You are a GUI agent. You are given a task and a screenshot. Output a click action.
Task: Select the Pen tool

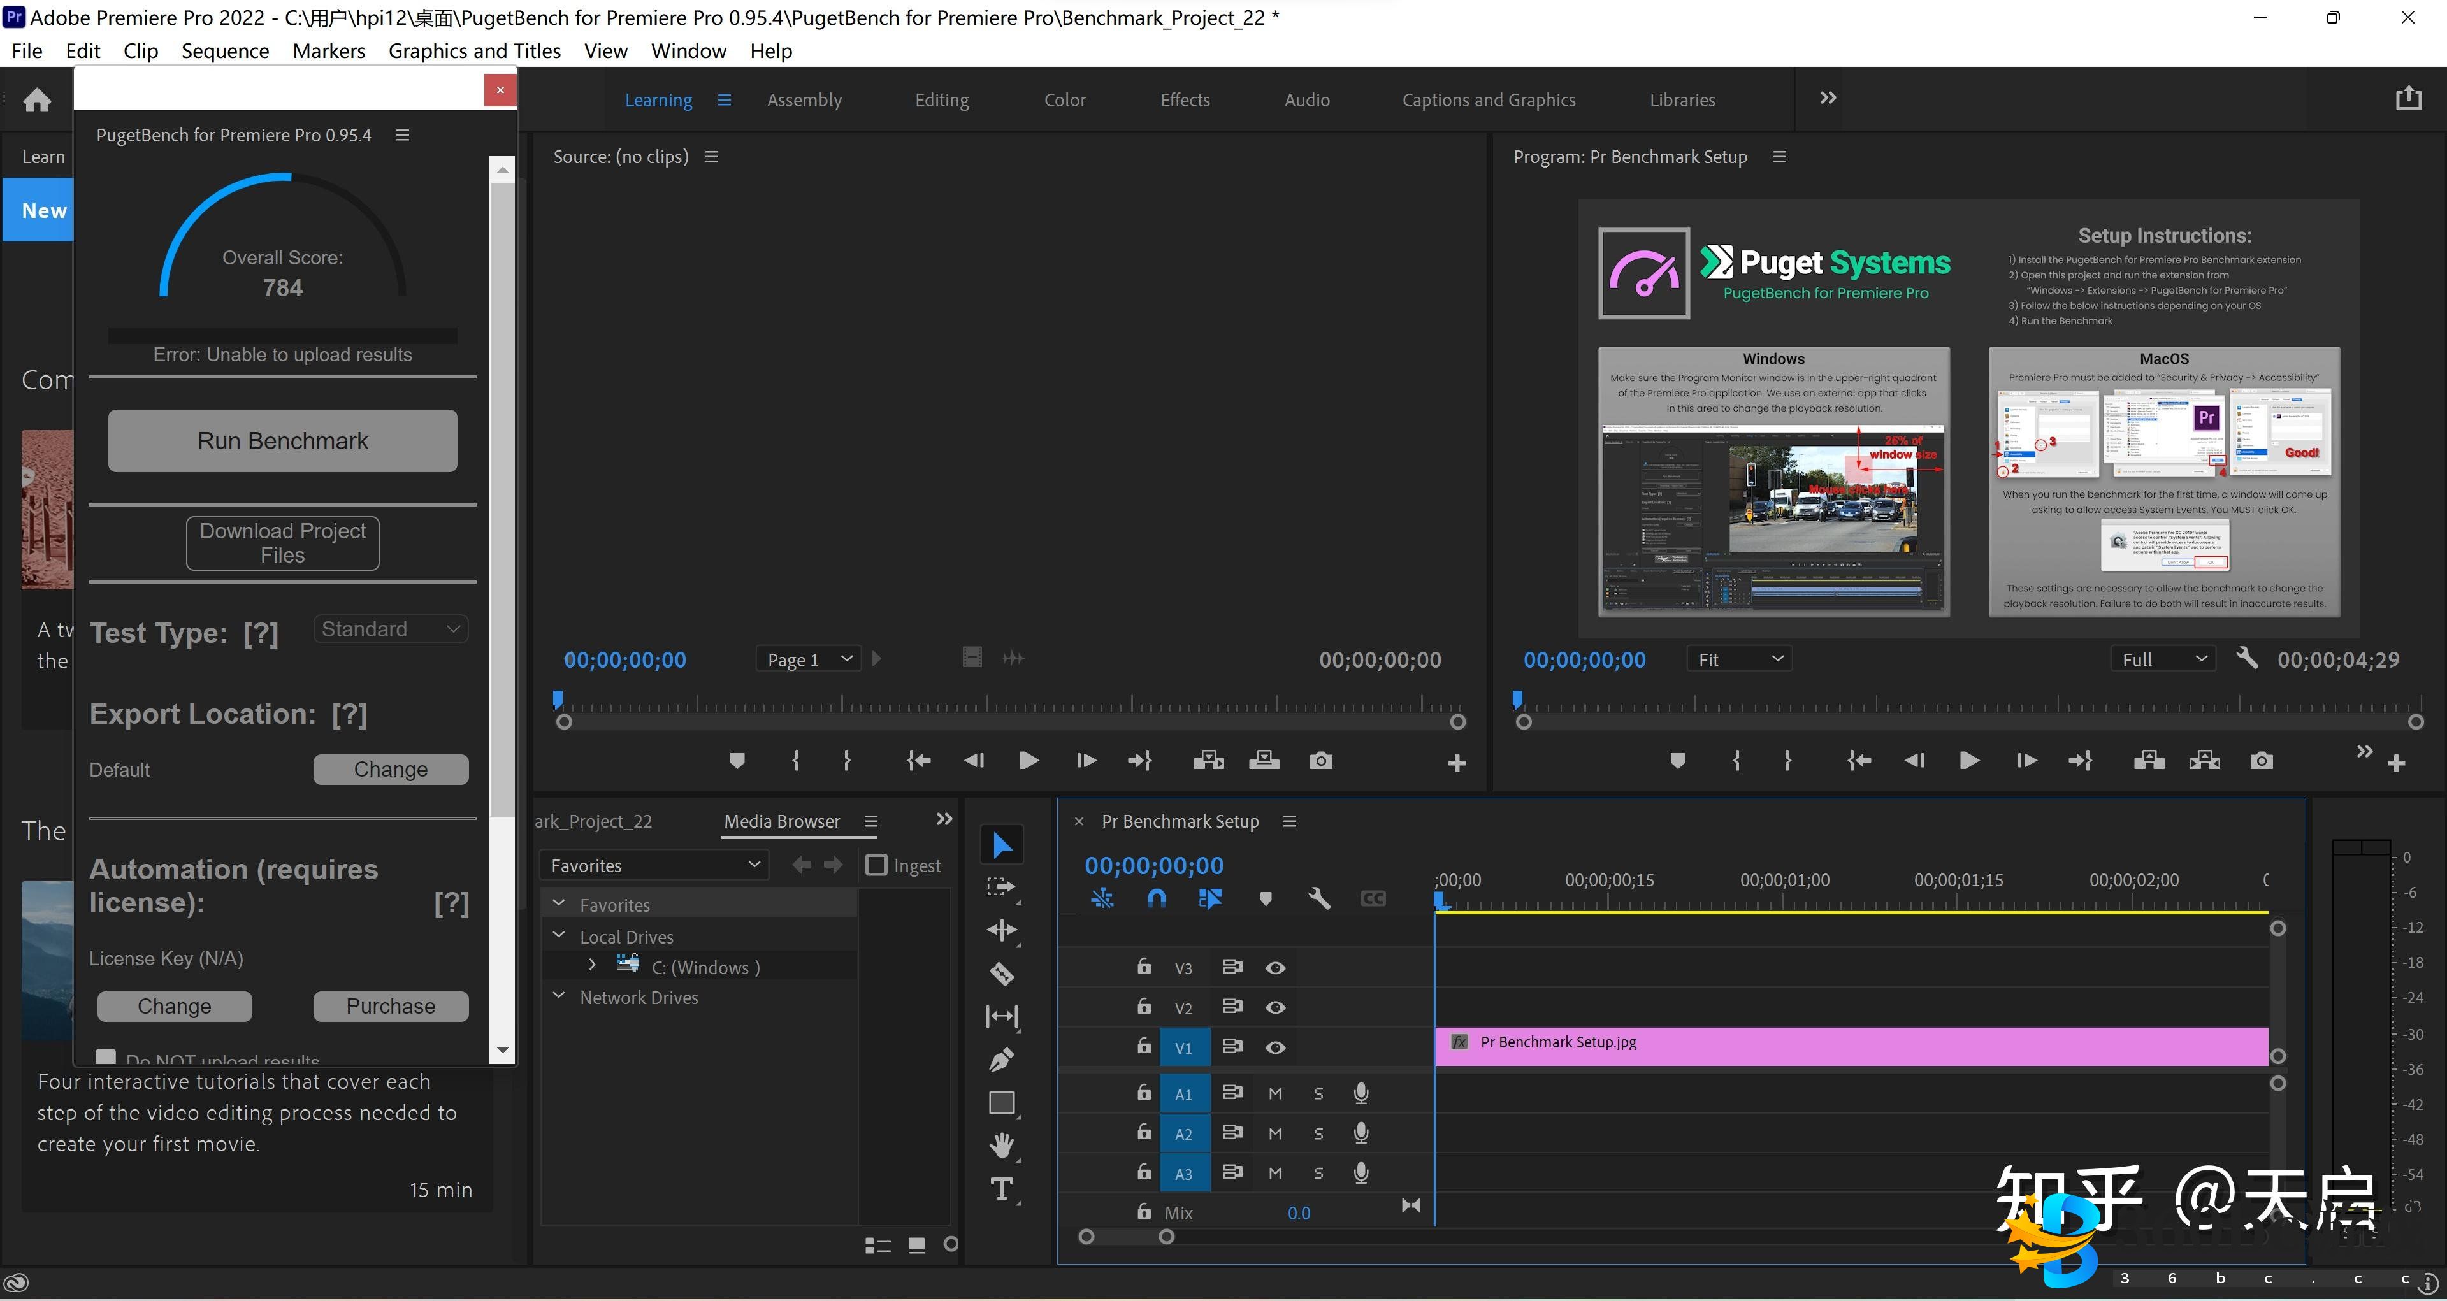[1001, 1059]
